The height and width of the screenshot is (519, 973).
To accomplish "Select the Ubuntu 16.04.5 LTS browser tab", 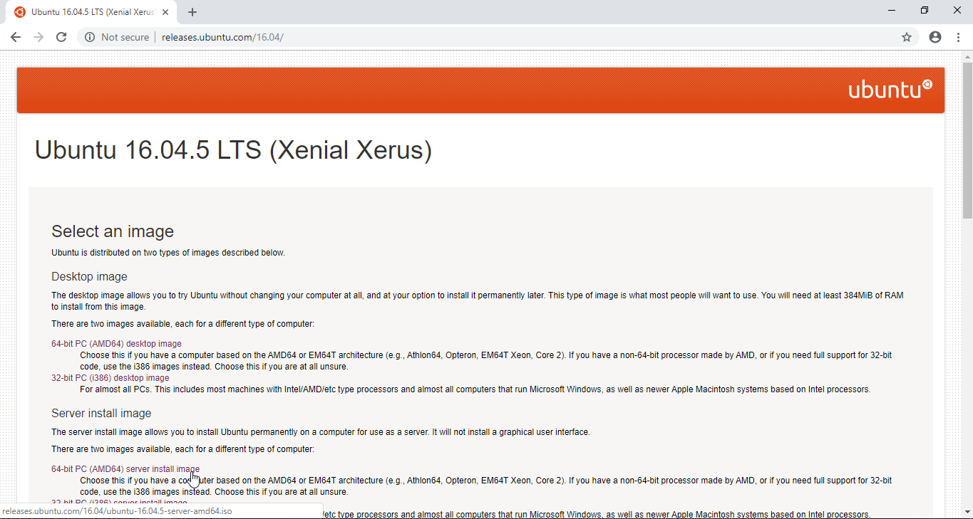I will tap(93, 12).
